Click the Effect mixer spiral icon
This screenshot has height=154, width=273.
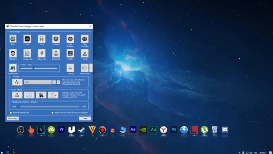pyautogui.click(x=84, y=68)
